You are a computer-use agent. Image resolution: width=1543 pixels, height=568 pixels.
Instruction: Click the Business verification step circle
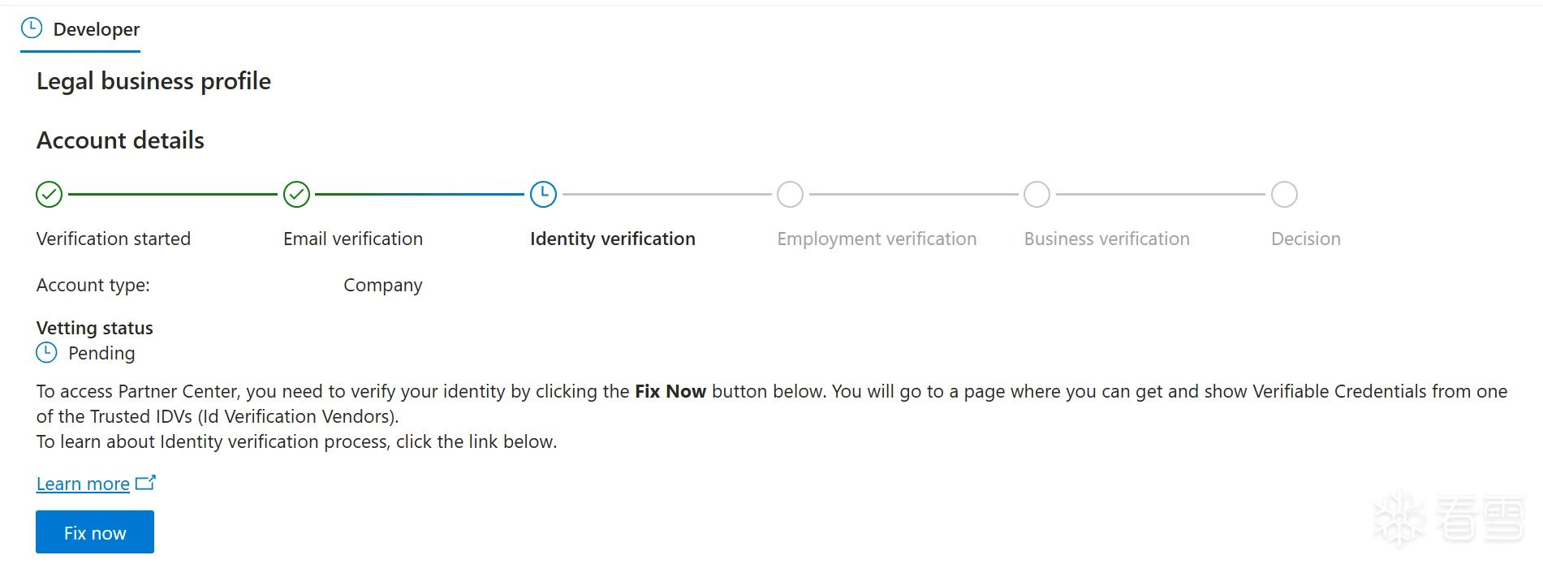(x=1037, y=195)
